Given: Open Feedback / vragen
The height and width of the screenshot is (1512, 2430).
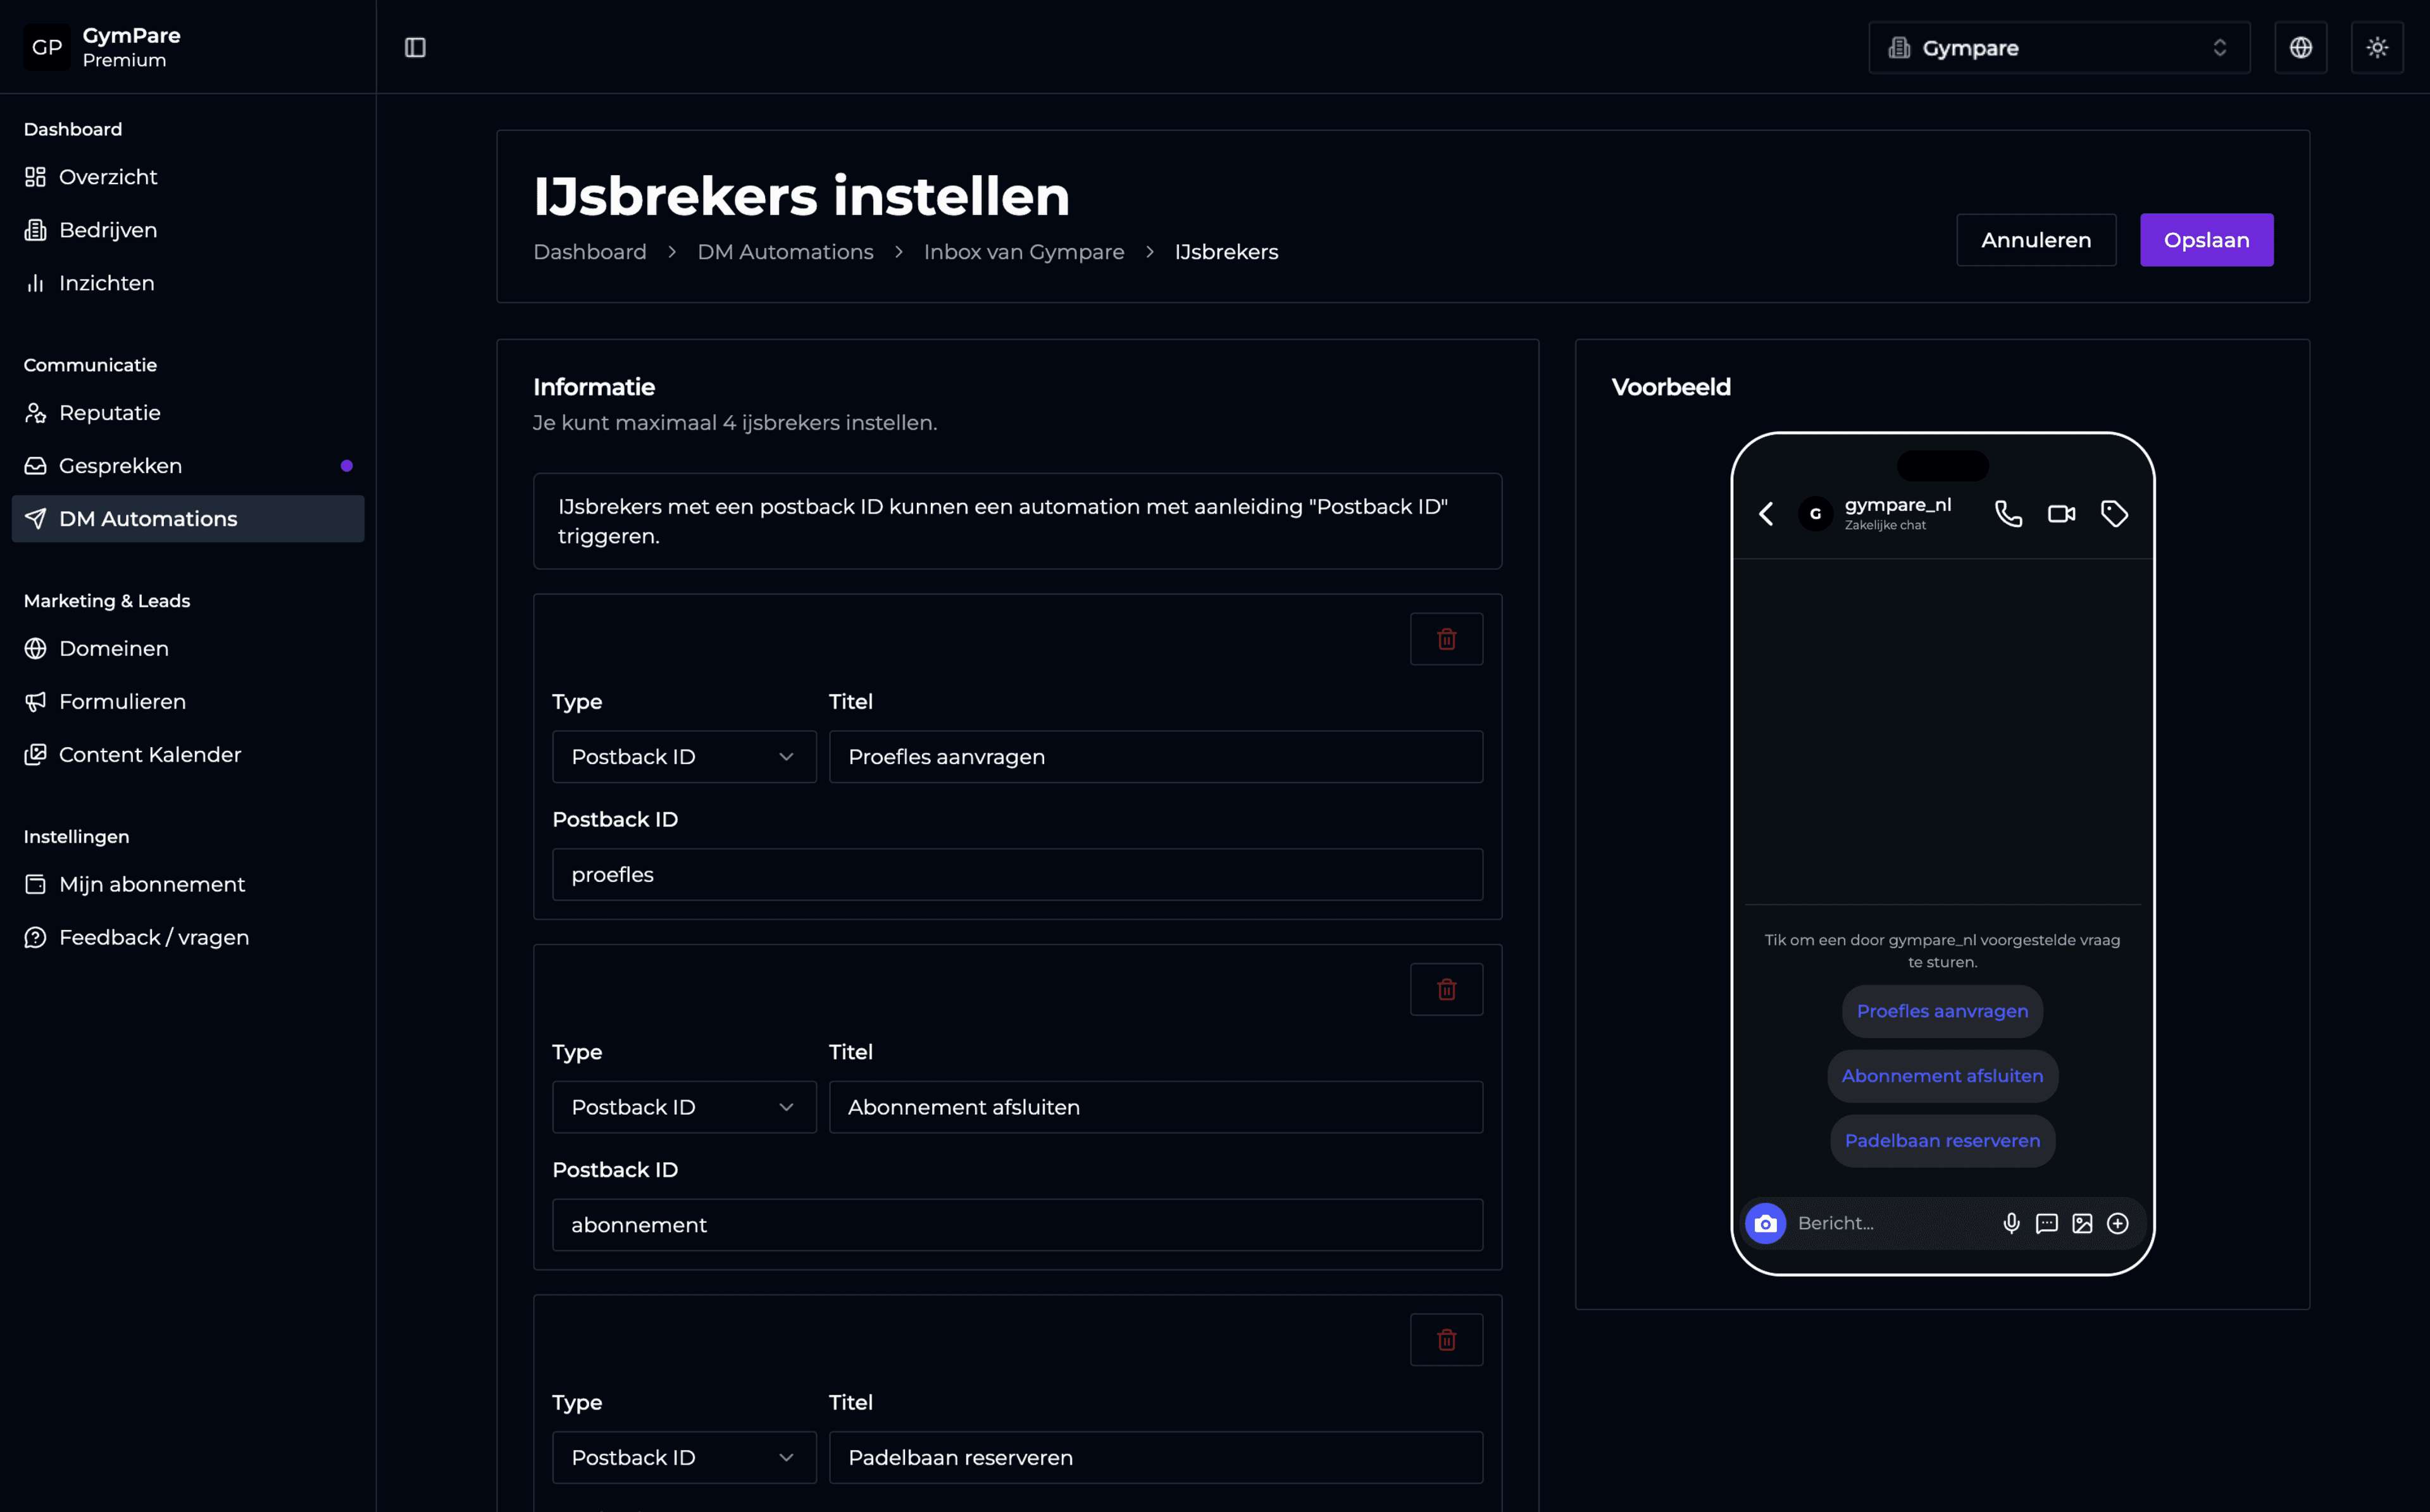Looking at the screenshot, I should point(188,938).
